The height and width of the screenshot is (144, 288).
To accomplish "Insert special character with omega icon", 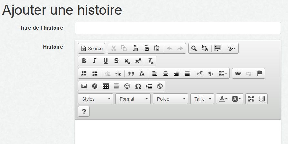I will pos(138,86).
